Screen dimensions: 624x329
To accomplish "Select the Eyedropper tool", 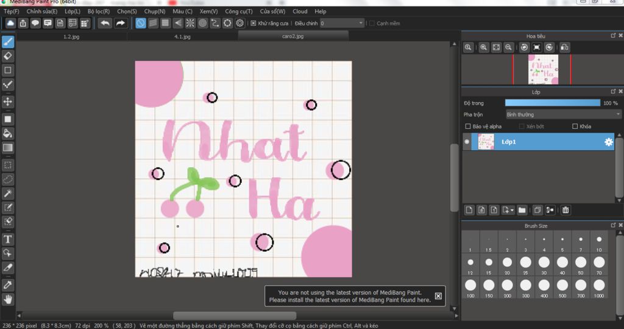I will [x=8, y=285].
